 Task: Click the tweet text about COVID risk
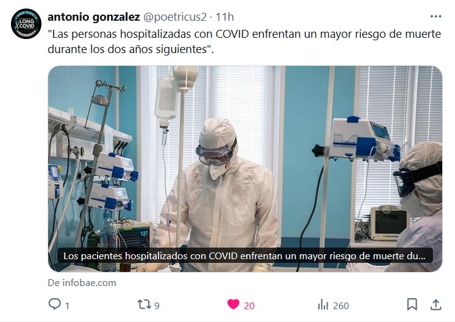tap(245, 41)
